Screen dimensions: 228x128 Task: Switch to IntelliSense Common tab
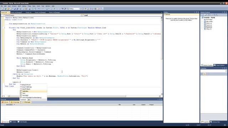pos(23,100)
